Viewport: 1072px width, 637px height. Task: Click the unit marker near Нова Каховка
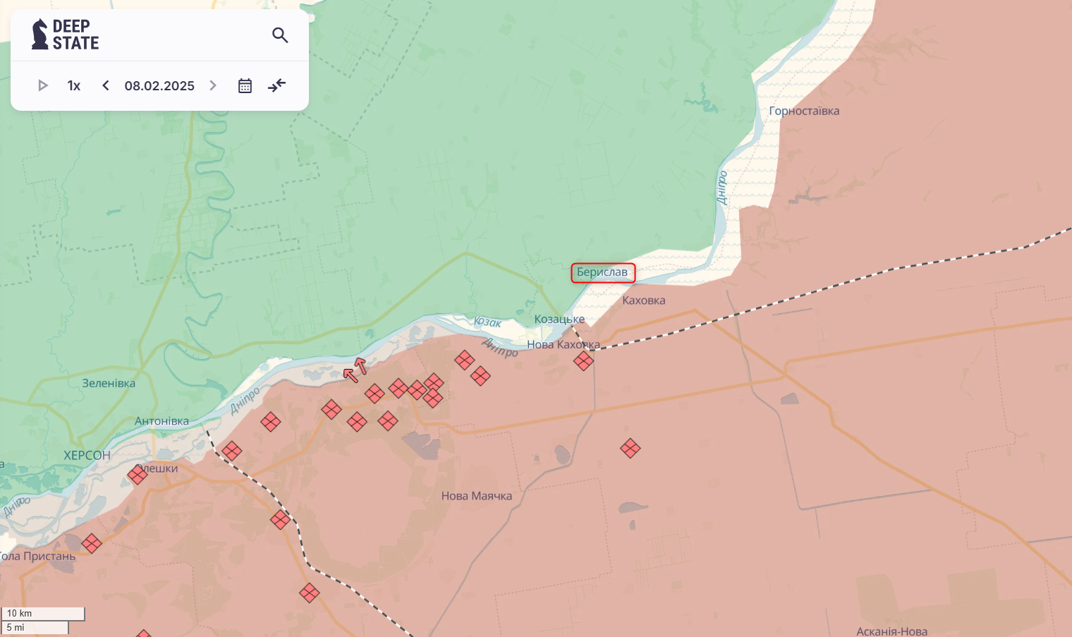583,361
